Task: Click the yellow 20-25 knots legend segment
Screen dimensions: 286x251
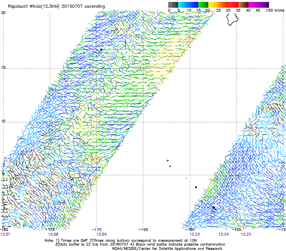Action: pyautogui.click(x=213, y=5)
